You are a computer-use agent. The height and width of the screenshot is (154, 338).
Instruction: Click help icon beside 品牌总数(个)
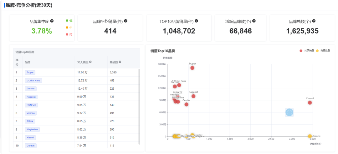coord(314,21)
